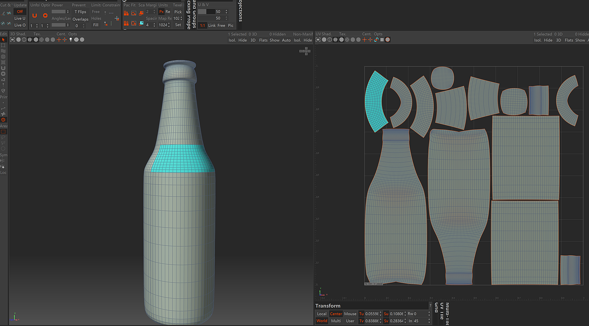Click the orange Unfold U icon

pos(35,15)
